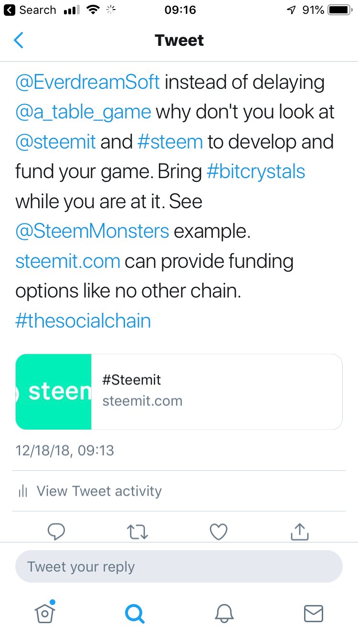
Task: Tap the retweet arrows icon
Action: 138,531
